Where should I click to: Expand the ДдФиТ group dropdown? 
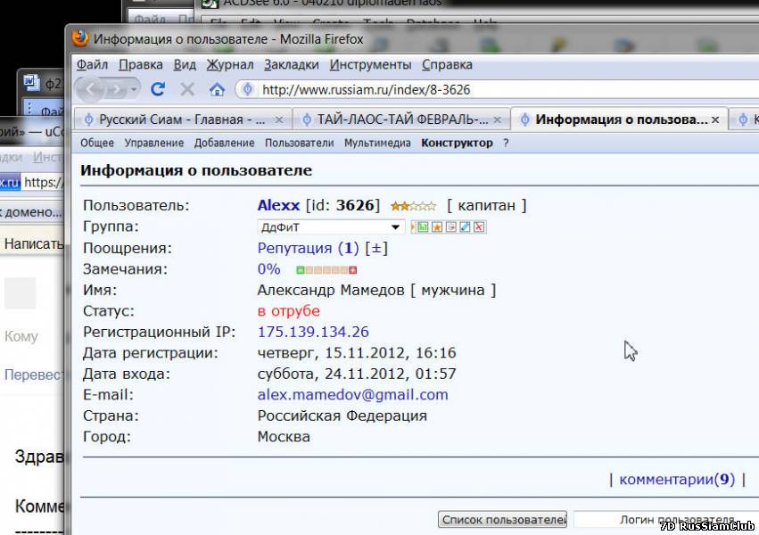[x=331, y=226]
